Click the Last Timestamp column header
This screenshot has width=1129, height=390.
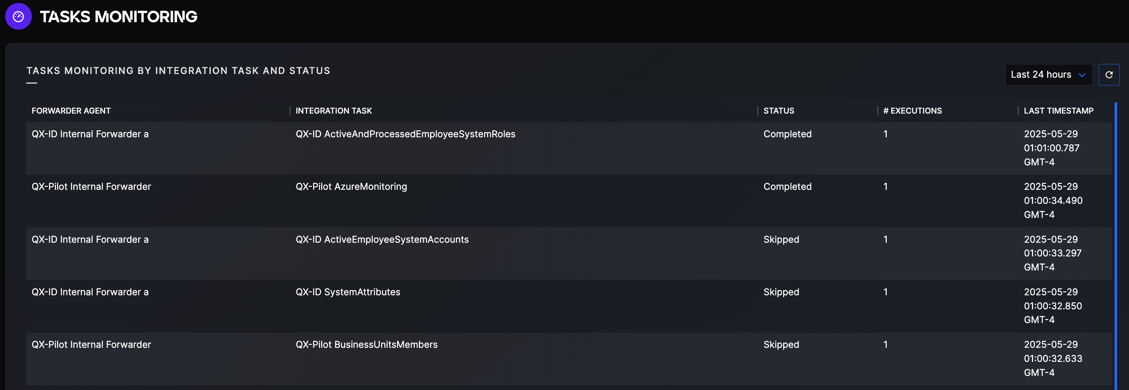point(1058,111)
